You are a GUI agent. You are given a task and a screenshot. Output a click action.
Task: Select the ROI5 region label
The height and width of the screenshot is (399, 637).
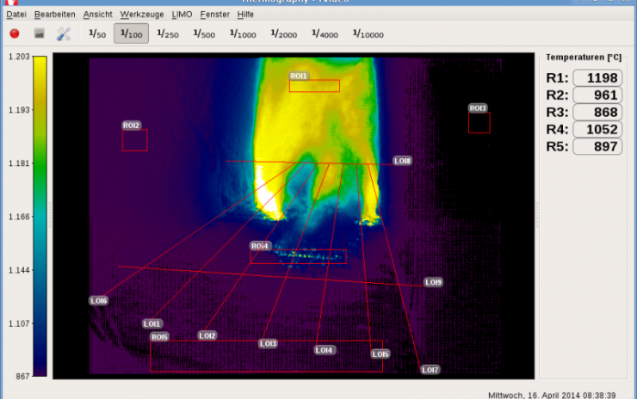click(159, 337)
